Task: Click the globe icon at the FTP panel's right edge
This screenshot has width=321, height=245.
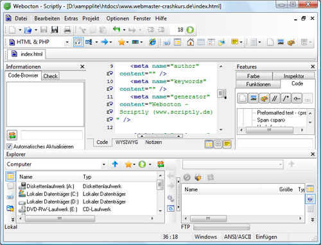Action: 310,199
